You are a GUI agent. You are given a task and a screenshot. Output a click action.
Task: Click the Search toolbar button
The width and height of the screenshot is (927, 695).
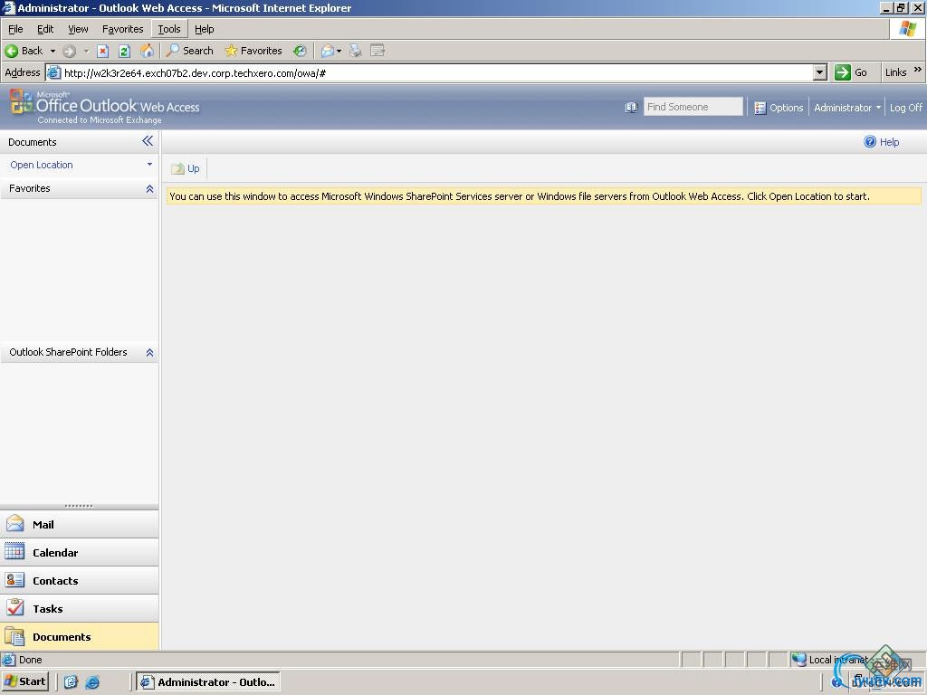190,51
